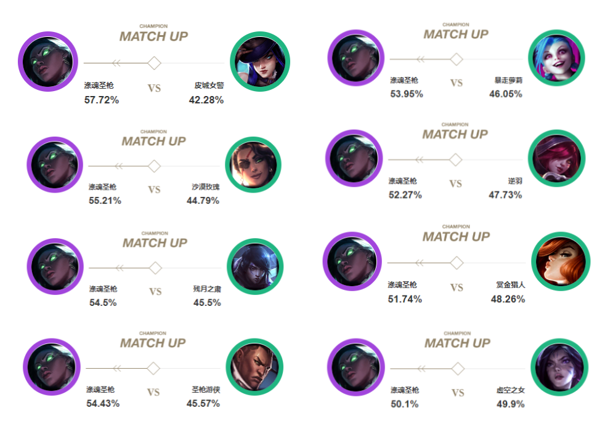Viewport: 613px width, 429px height.
Task: Click 涤魂圣枪 portrait in the 虚空之女 matchup
Action: (x=357, y=367)
